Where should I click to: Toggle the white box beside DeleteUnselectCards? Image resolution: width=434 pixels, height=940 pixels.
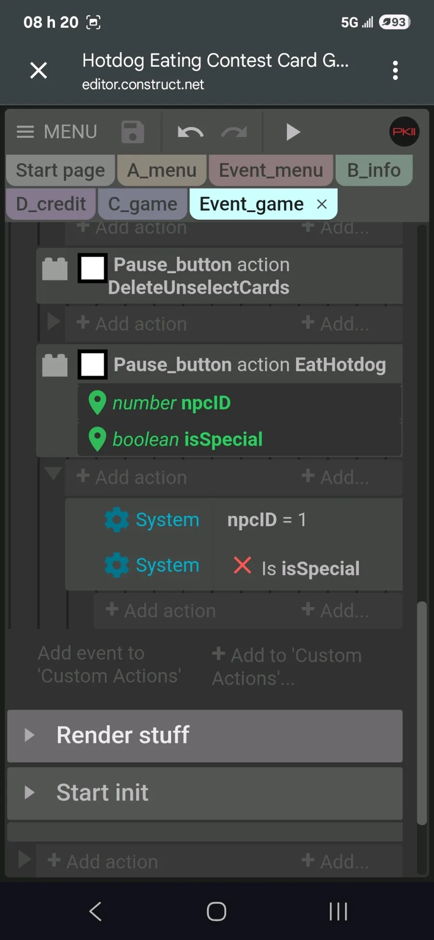(93, 268)
